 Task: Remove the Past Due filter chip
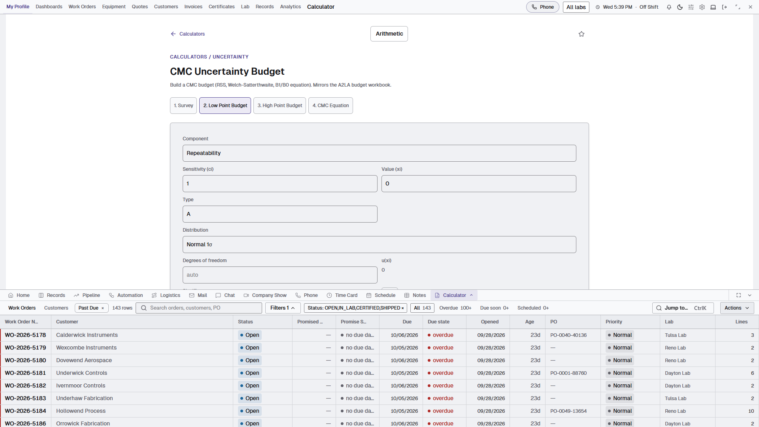(x=103, y=308)
